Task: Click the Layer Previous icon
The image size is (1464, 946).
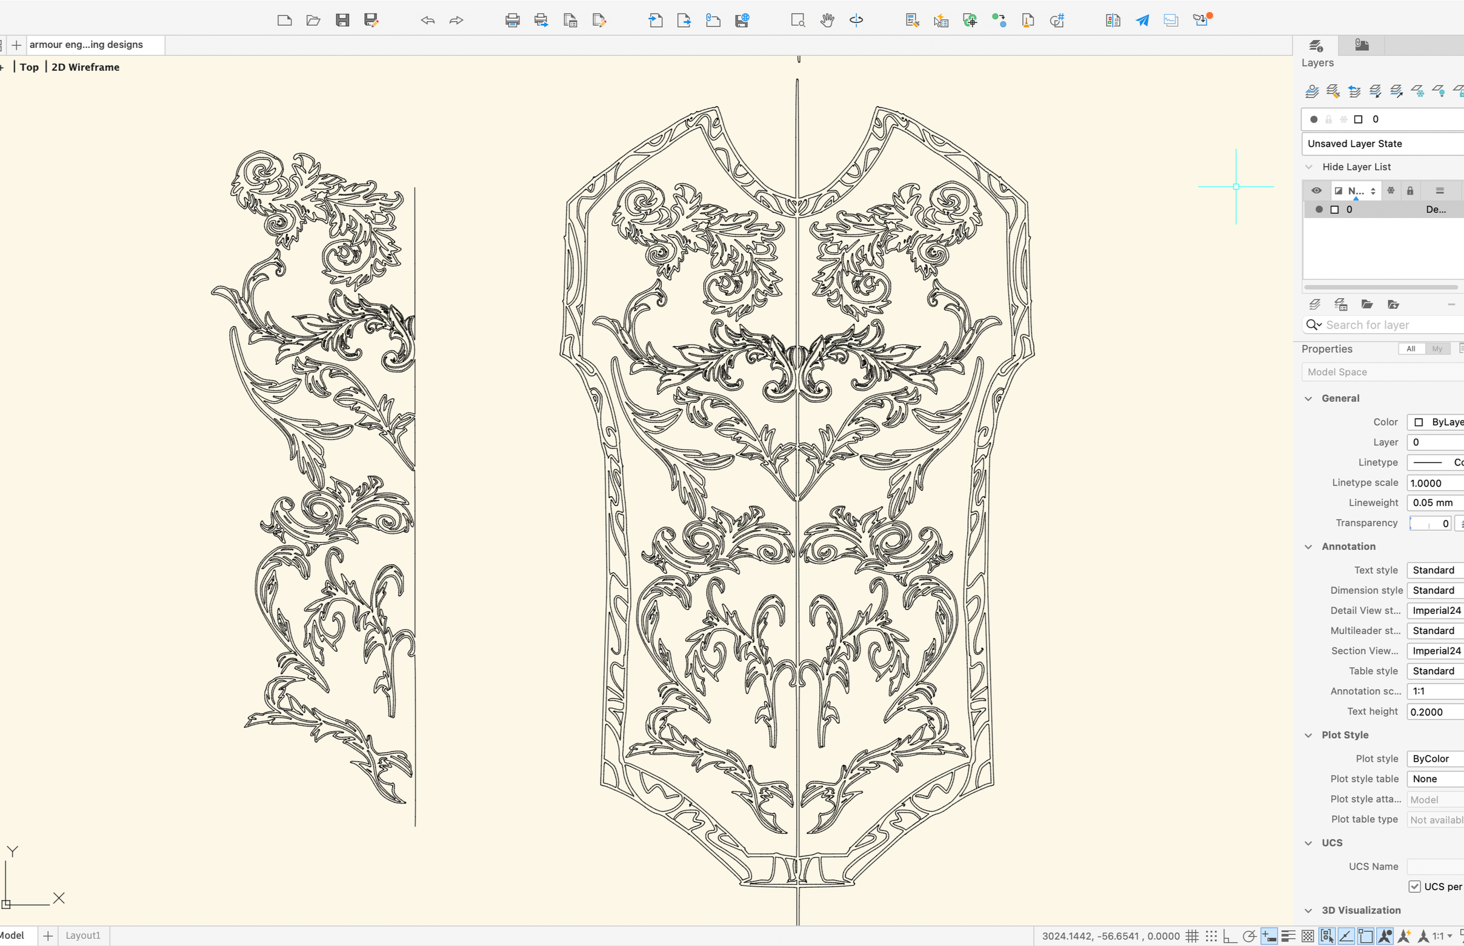Action: [1354, 92]
